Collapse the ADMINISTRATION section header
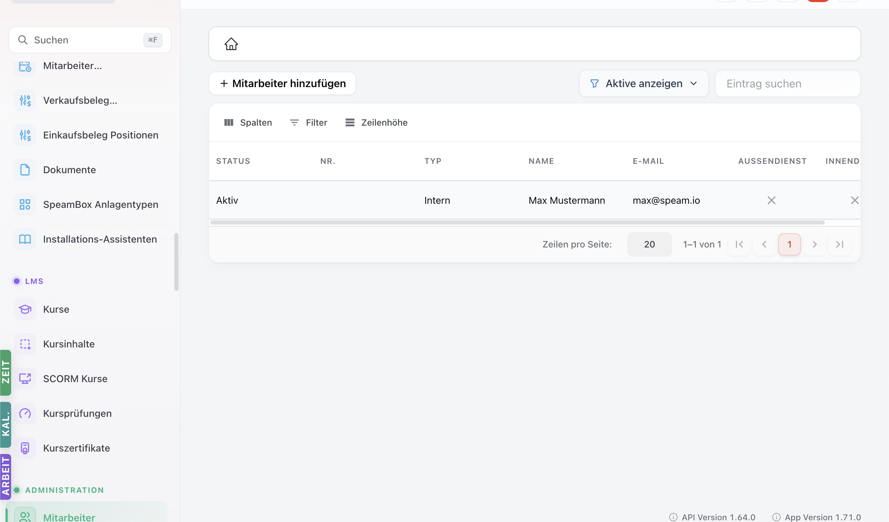This screenshot has width=889, height=522. point(59,490)
